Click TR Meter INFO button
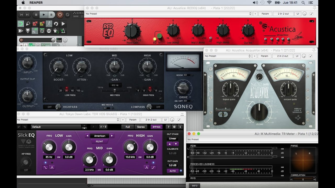 coord(194,186)
